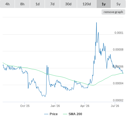Click the highest price peak on chart

[x=96, y=23]
